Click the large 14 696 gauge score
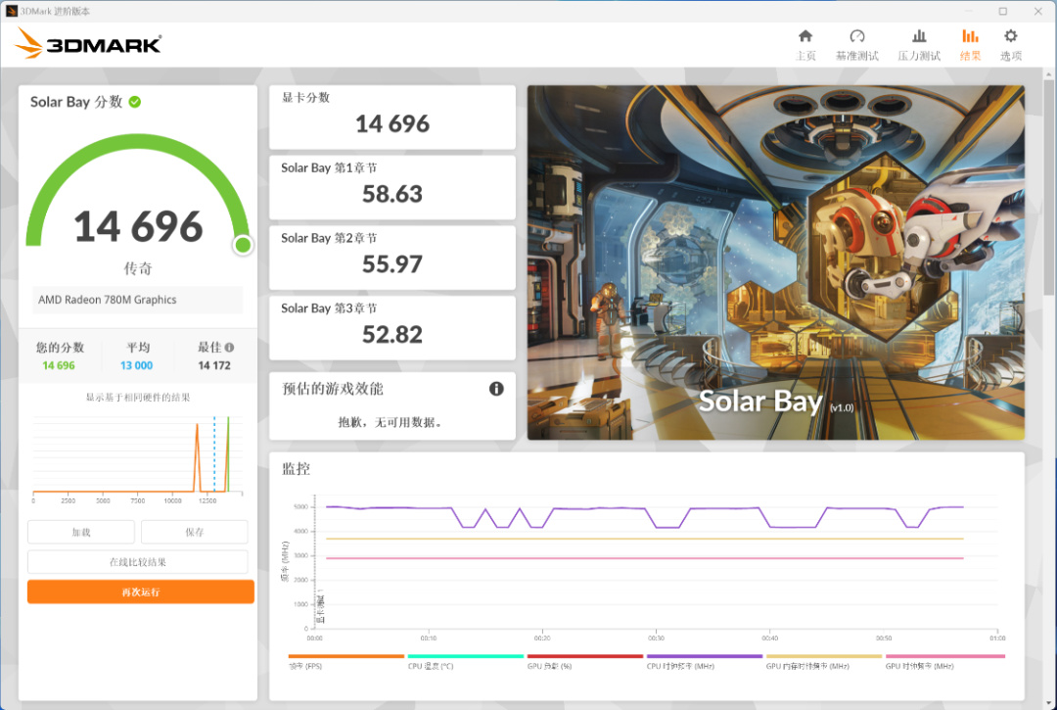The height and width of the screenshot is (710, 1057). point(138,226)
